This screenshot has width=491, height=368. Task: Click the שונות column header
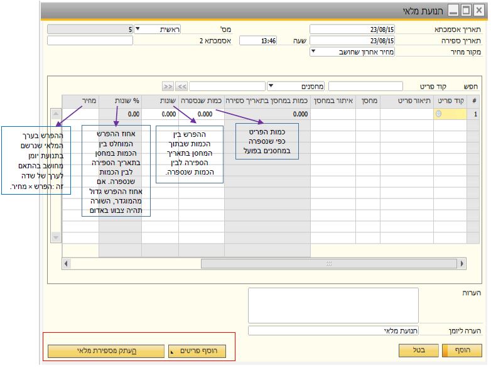160,101
